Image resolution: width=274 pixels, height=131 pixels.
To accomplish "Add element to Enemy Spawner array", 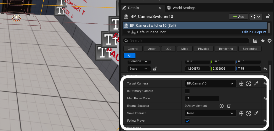I will click(x=221, y=106).
